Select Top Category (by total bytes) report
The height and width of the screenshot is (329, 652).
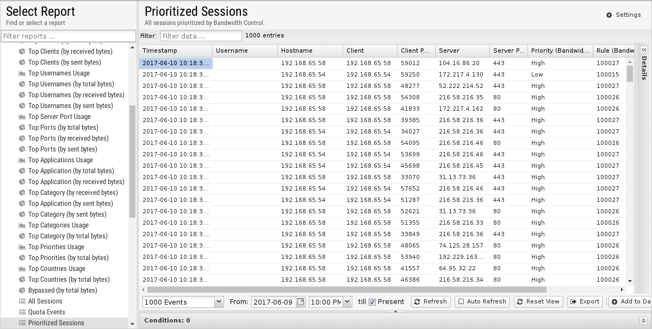[x=68, y=236]
